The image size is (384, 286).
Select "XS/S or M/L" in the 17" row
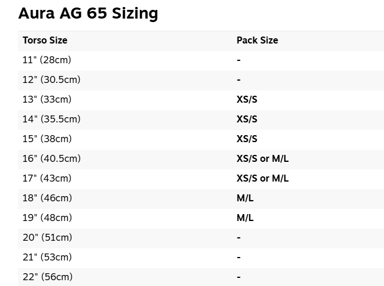262,178
